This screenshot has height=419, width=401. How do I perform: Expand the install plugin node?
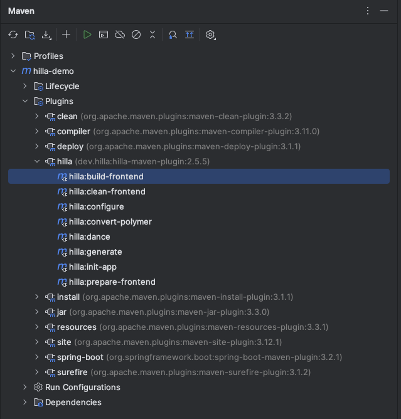(x=37, y=297)
